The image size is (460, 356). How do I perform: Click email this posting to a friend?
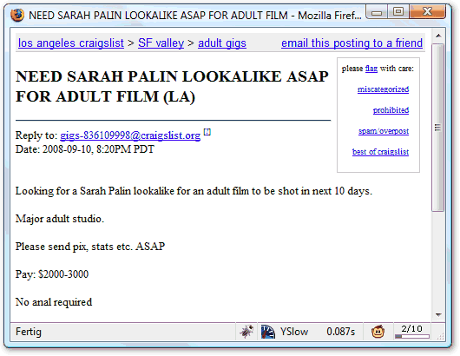pyautogui.click(x=352, y=43)
